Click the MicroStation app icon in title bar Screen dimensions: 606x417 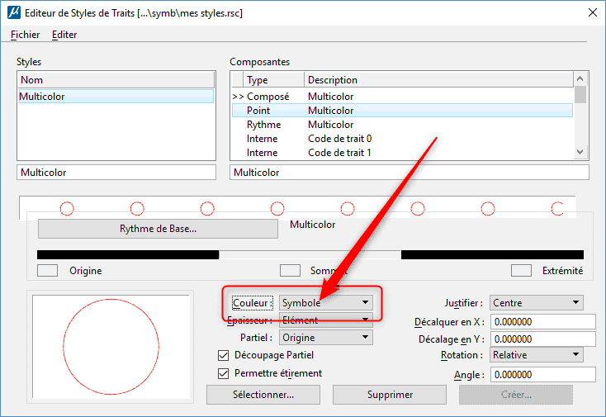point(13,13)
